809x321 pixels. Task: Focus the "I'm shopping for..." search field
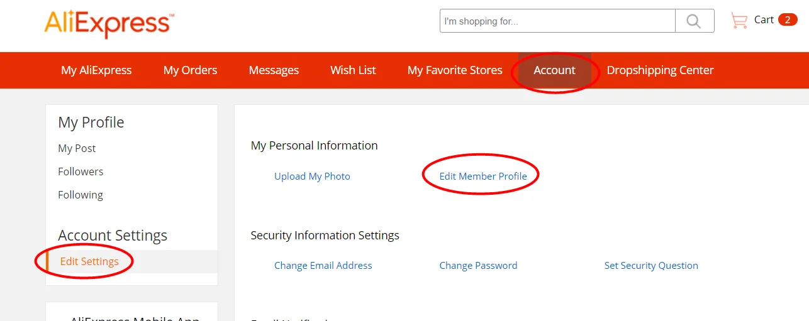point(557,21)
